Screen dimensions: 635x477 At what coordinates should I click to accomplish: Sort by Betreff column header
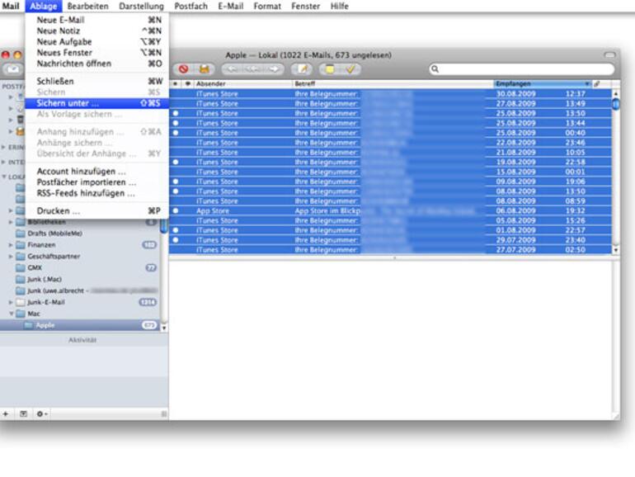point(393,84)
